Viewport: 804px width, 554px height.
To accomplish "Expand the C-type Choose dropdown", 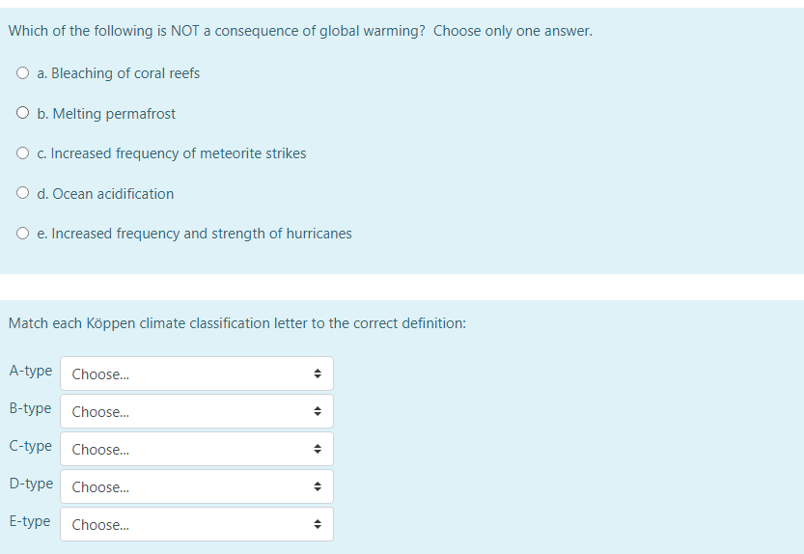I will [197, 449].
